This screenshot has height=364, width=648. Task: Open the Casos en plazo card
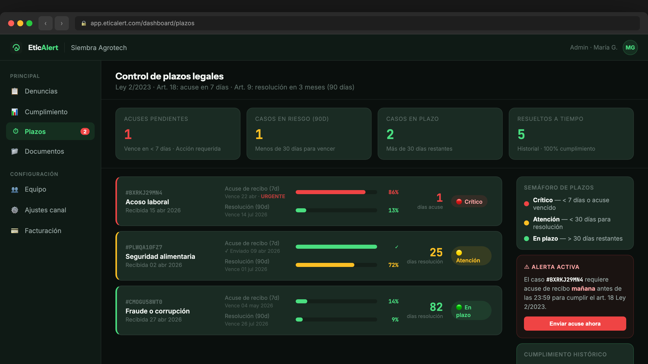coord(440,134)
